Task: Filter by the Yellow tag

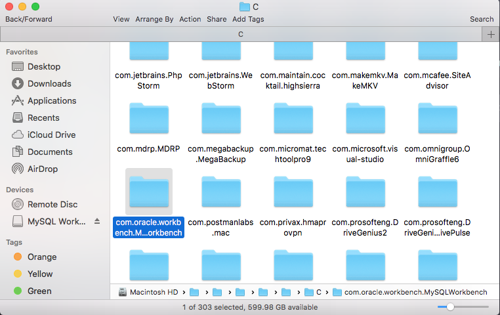Action: coord(41,274)
